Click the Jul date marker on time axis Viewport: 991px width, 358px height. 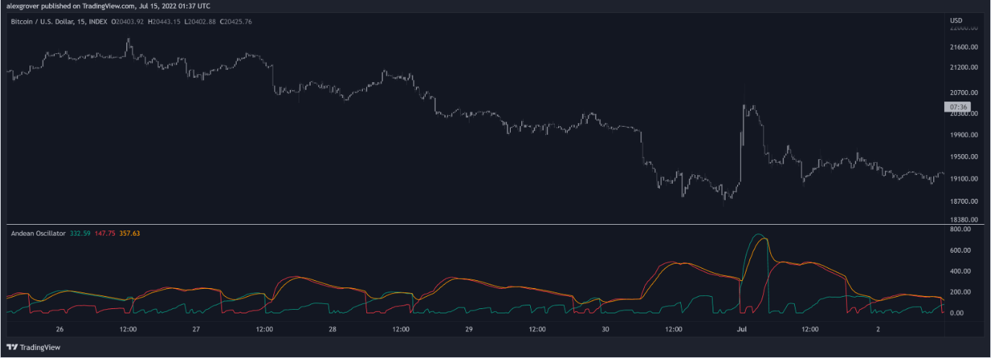pyautogui.click(x=741, y=329)
